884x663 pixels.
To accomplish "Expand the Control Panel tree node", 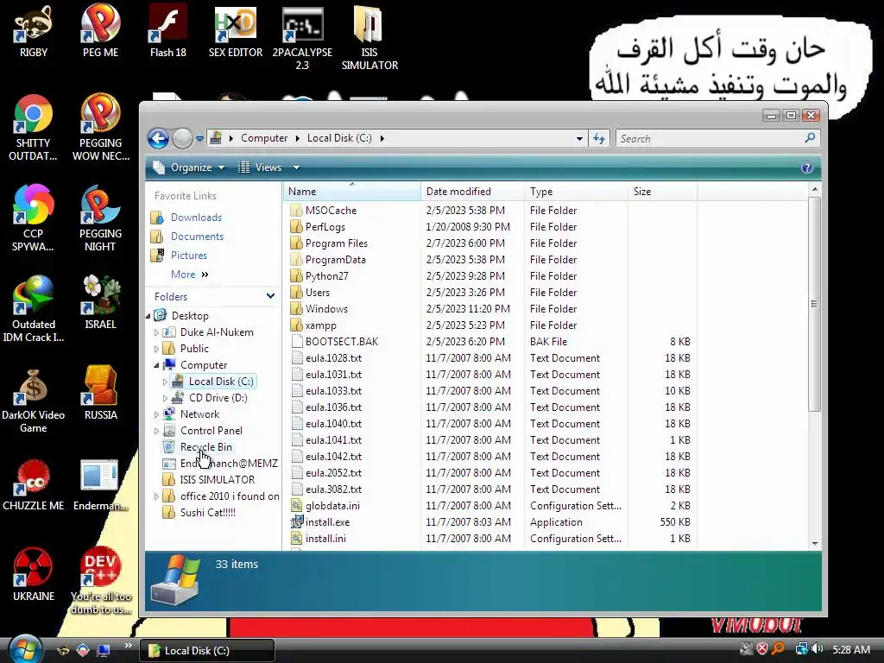I will pos(156,431).
